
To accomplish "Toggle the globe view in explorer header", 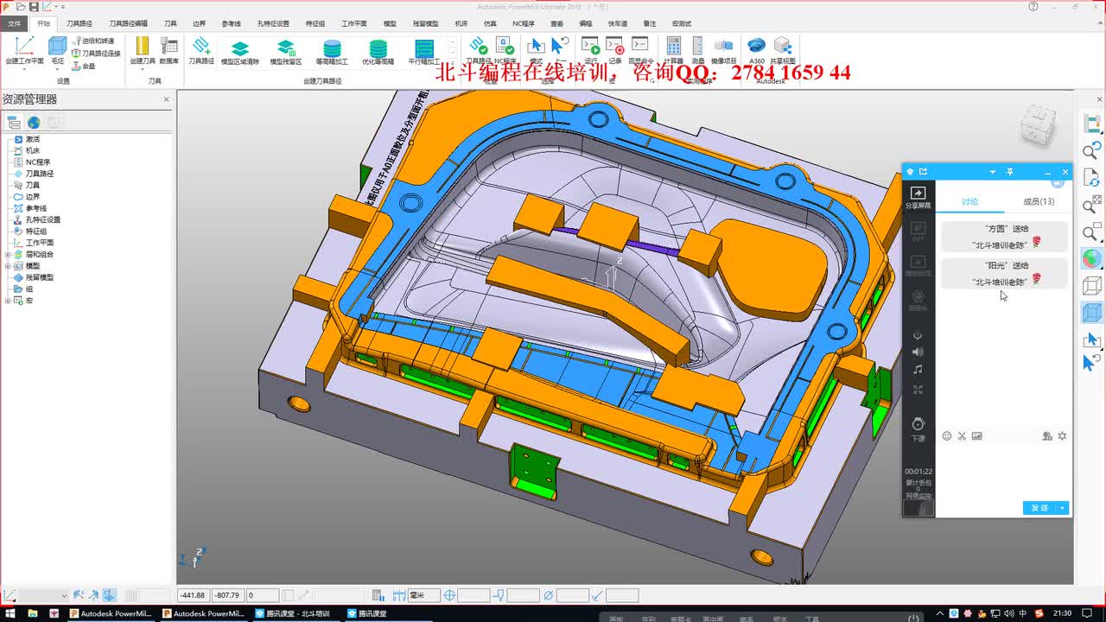I will [x=33, y=123].
